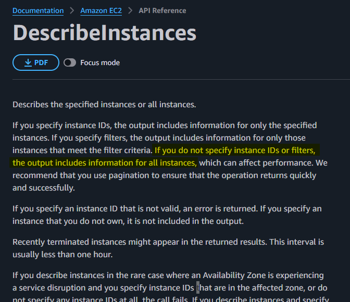Click highlighted phrase "output includes information for all instances"

(110, 163)
